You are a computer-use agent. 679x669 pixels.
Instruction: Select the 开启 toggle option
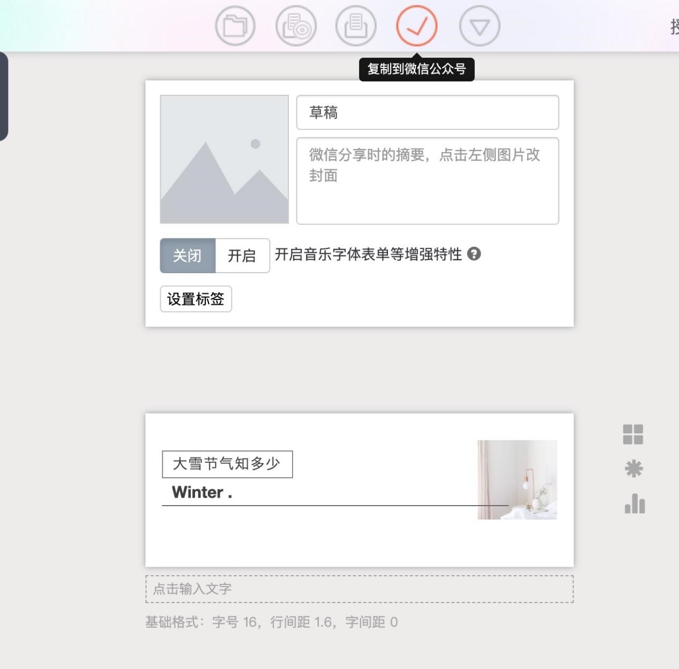tap(242, 255)
